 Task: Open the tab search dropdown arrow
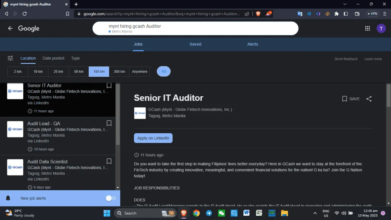coord(345,4)
